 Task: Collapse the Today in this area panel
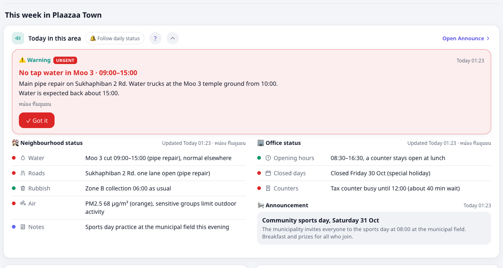click(x=173, y=38)
